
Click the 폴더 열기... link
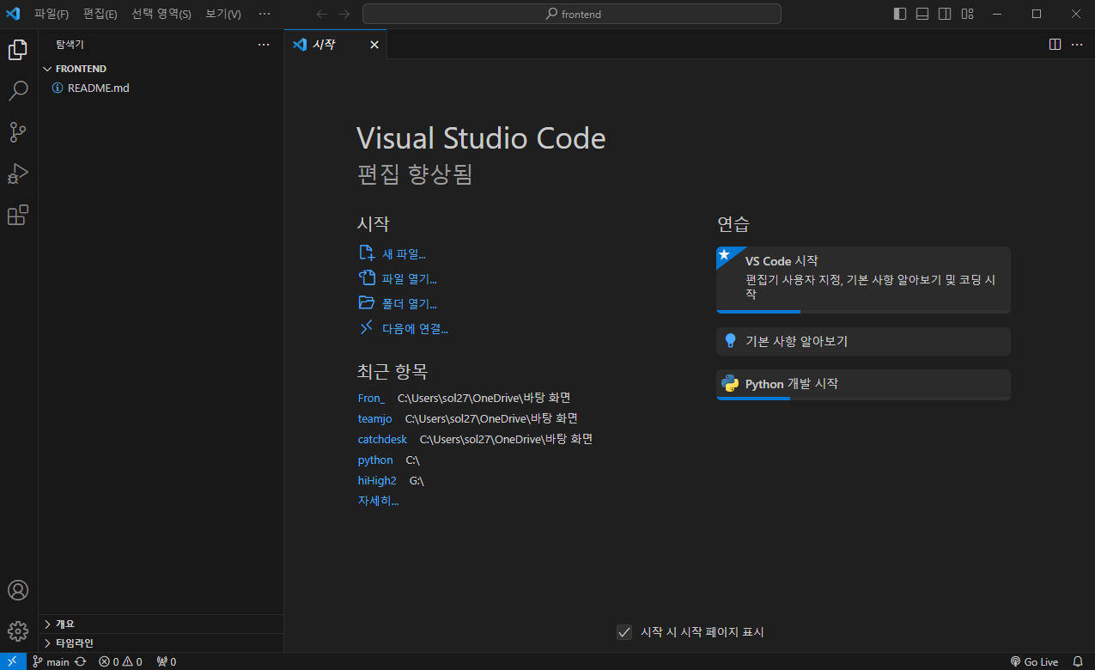(398, 303)
